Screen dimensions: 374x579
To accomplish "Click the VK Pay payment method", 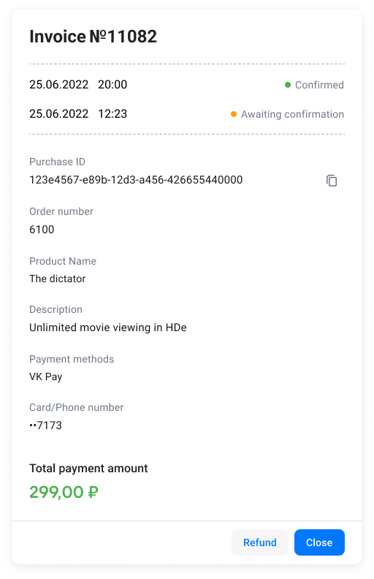I will click(46, 376).
